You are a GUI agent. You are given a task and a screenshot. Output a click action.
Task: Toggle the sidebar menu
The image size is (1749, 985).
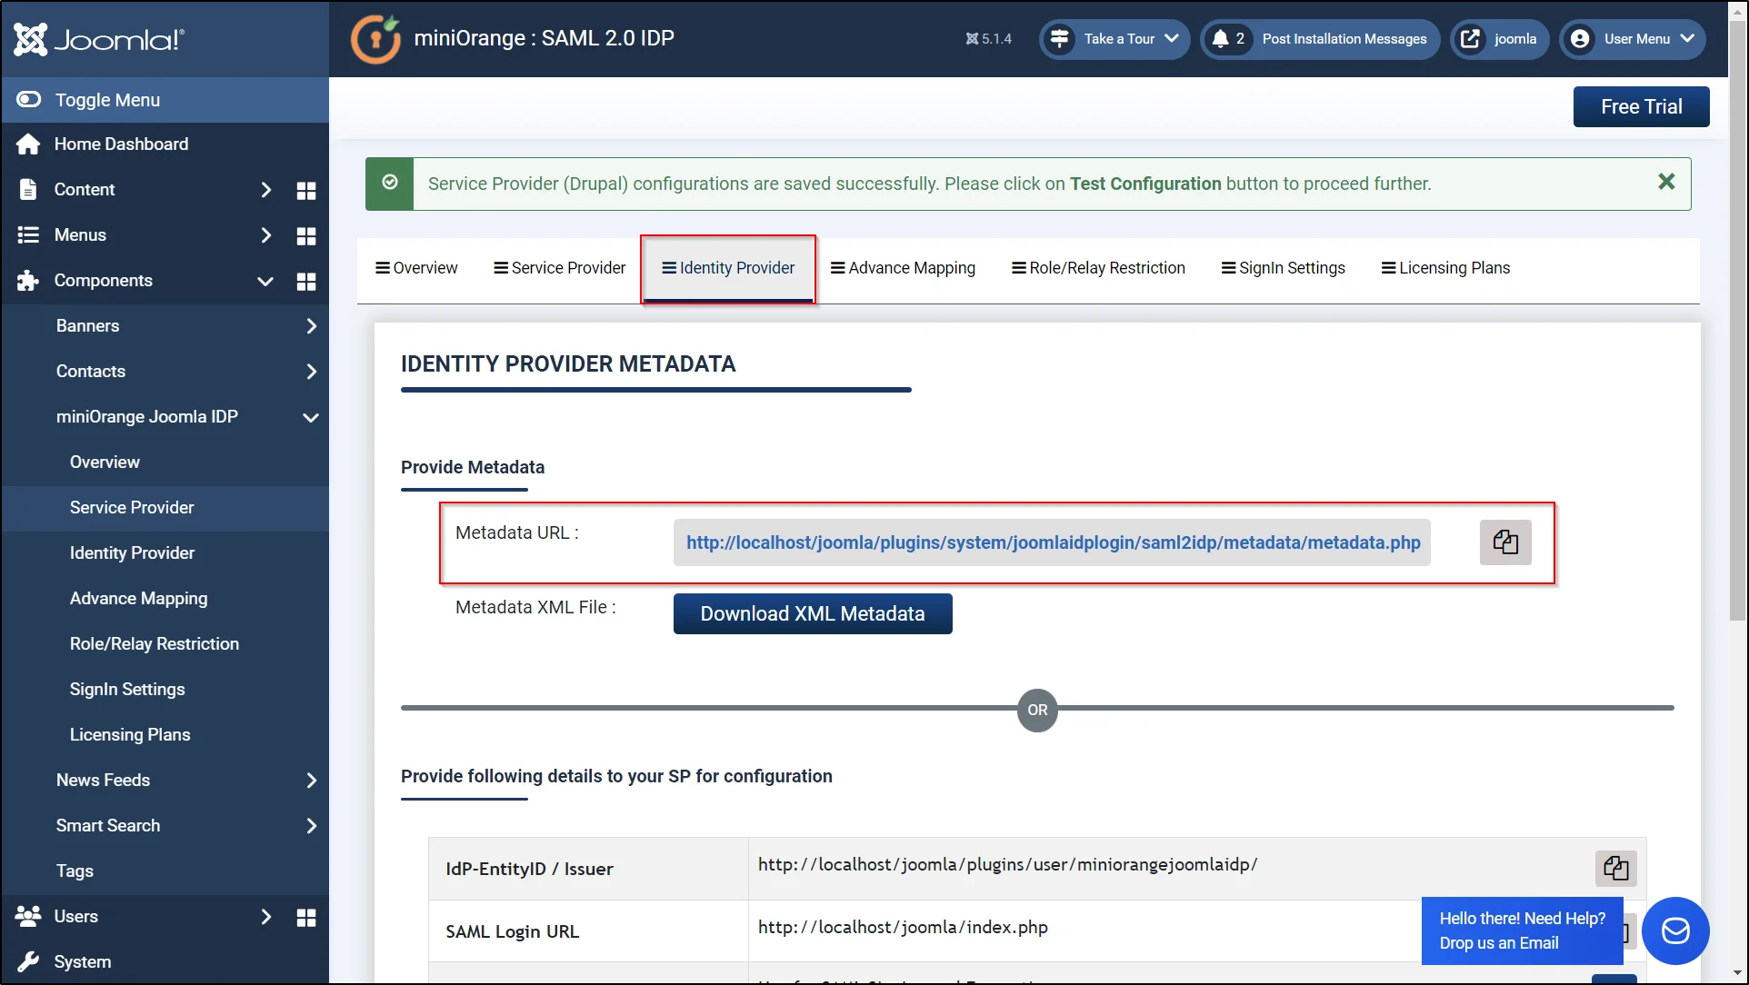tap(165, 100)
